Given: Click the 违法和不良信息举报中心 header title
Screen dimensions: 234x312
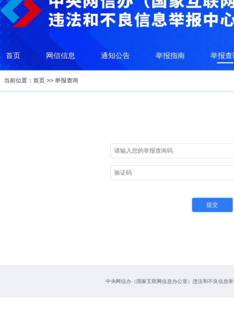Looking at the screenshot, I should 141,20.
